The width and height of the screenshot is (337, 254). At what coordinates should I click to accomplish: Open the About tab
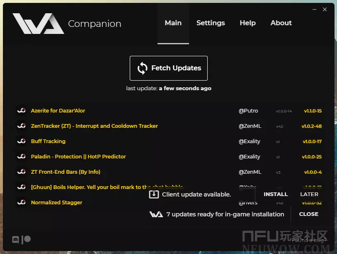[281, 23]
